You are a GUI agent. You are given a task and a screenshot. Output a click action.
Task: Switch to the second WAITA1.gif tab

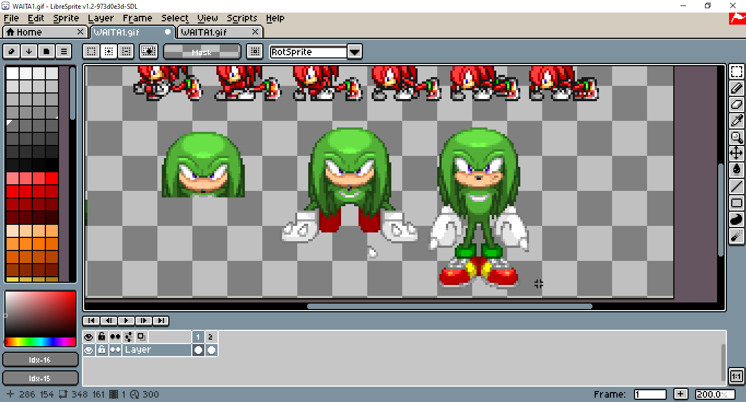pyautogui.click(x=220, y=32)
